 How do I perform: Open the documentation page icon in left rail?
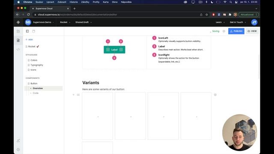18,40
